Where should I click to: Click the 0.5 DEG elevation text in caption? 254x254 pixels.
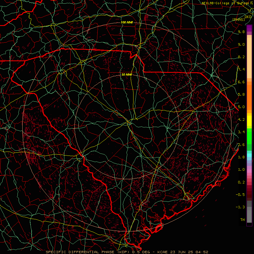click(142, 252)
